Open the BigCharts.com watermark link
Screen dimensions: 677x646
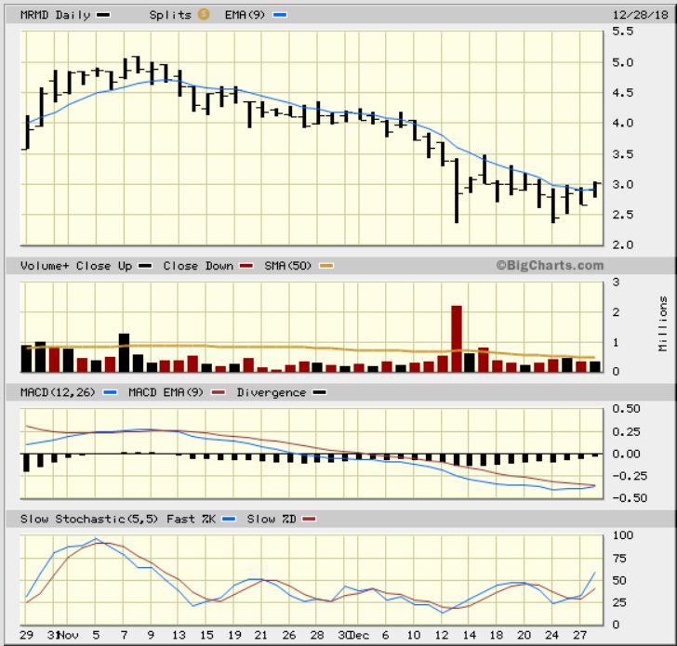tap(550, 266)
